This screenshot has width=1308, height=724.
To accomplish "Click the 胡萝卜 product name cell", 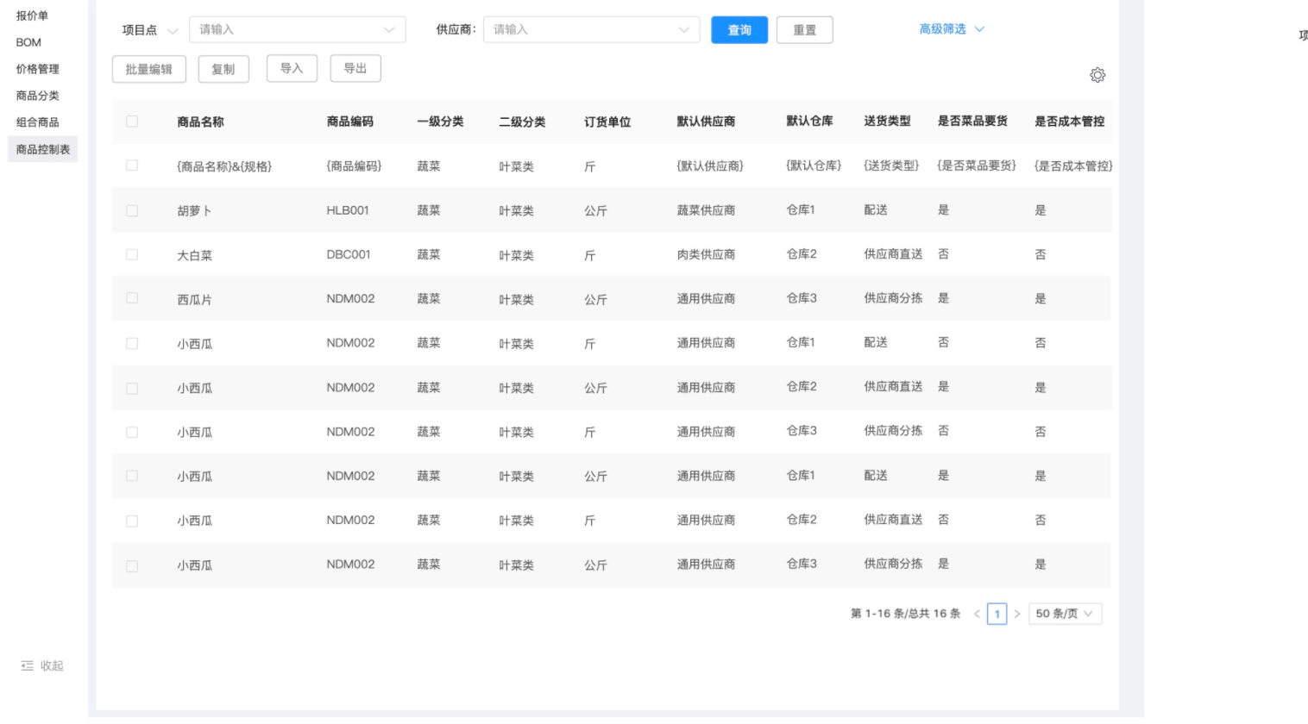I will [x=194, y=210].
